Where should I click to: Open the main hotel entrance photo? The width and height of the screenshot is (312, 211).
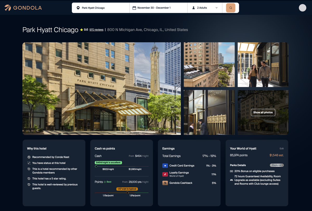(101, 89)
